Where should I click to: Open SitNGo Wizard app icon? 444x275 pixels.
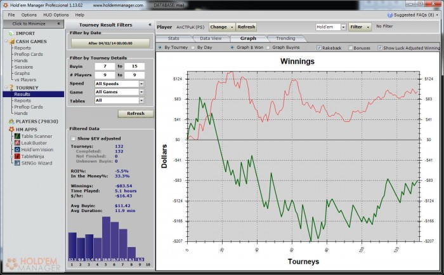[17, 163]
